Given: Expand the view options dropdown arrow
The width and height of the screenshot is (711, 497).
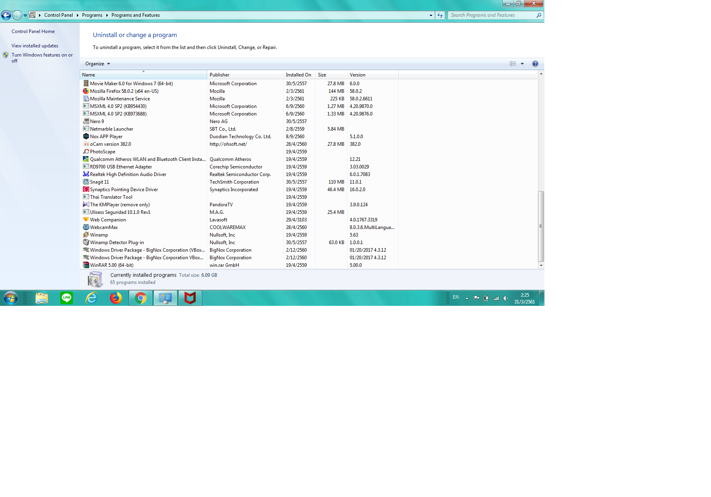Looking at the screenshot, I should (x=522, y=64).
